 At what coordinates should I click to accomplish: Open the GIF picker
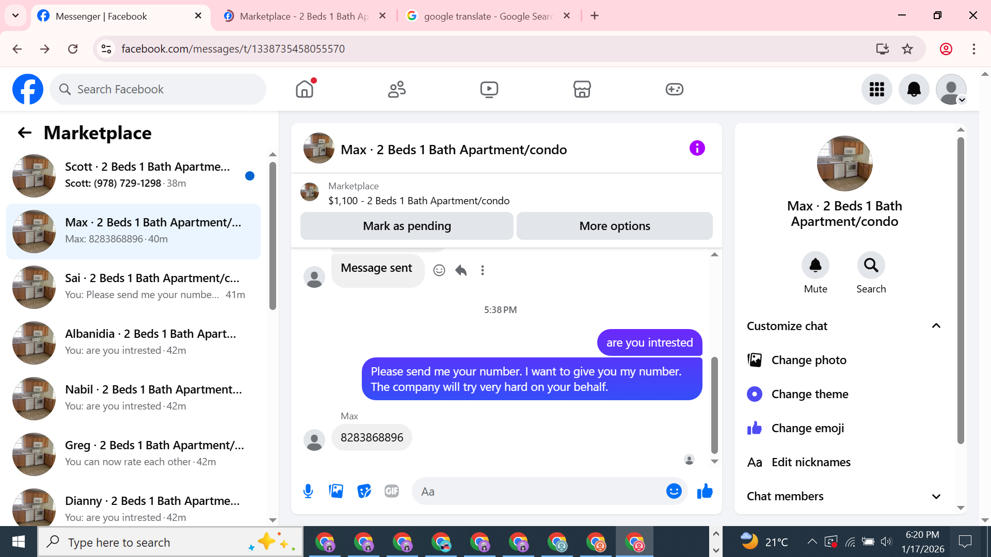(392, 491)
